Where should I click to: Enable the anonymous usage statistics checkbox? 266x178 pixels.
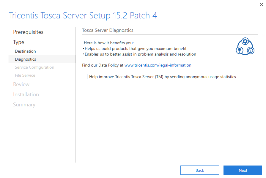(85, 77)
